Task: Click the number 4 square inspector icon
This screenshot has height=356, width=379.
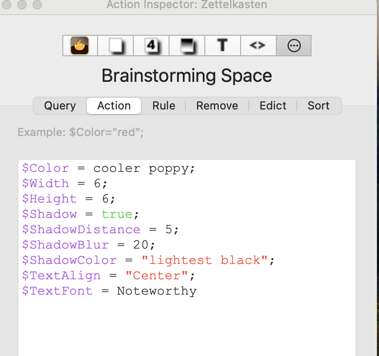Action: (x=151, y=46)
